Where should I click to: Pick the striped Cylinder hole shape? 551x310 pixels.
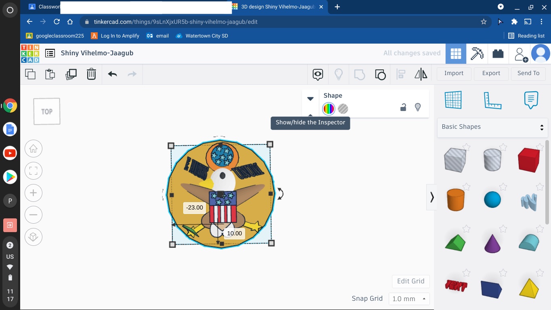[x=492, y=160]
